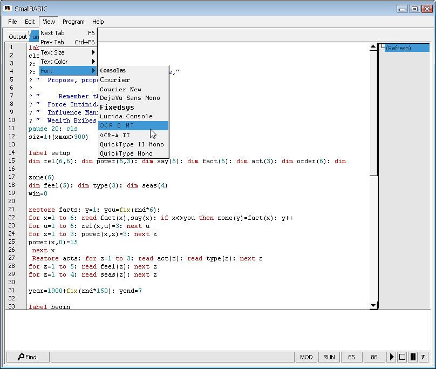Click the 'label begin' code line
Image resolution: width=436 pixels, height=369 pixels.
pos(49,307)
